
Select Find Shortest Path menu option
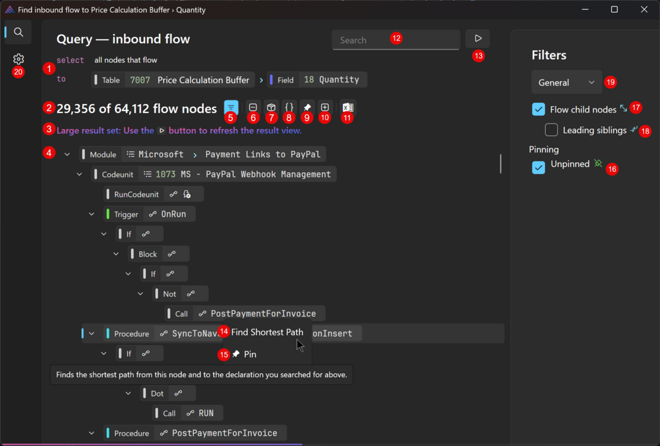pos(267,332)
